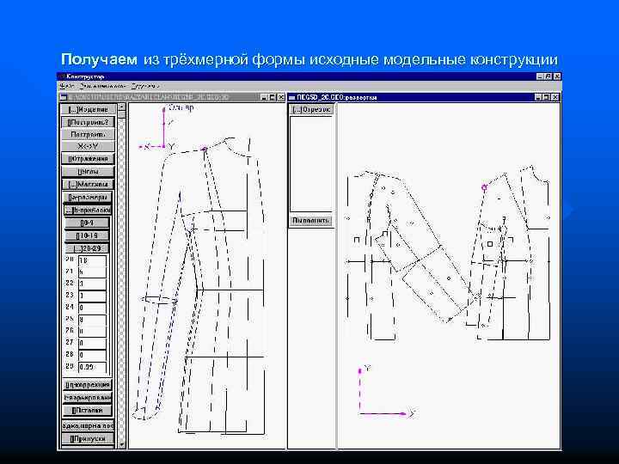The width and height of the screenshot is (619, 464).
Task: Close the left drawing child window
Action: point(280,97)
